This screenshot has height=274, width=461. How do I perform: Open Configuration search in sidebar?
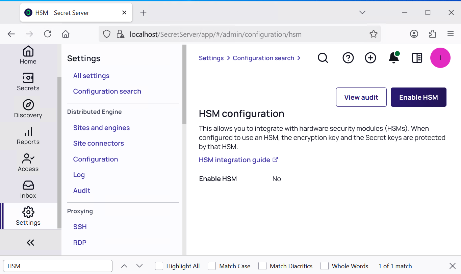coord(107,91)
